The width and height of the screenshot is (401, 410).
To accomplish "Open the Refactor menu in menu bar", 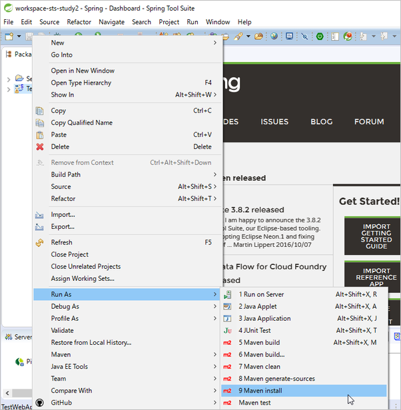I will [x=79, y=22].
